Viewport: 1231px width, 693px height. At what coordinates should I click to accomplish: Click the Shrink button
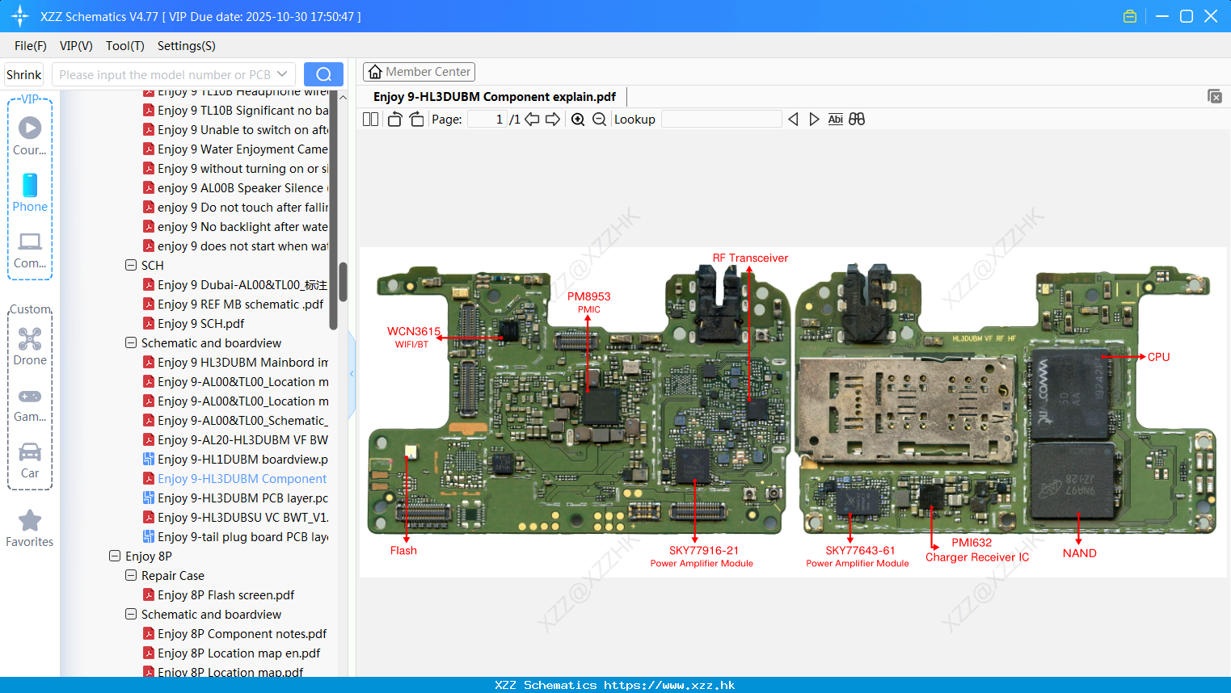pos(24,74)
